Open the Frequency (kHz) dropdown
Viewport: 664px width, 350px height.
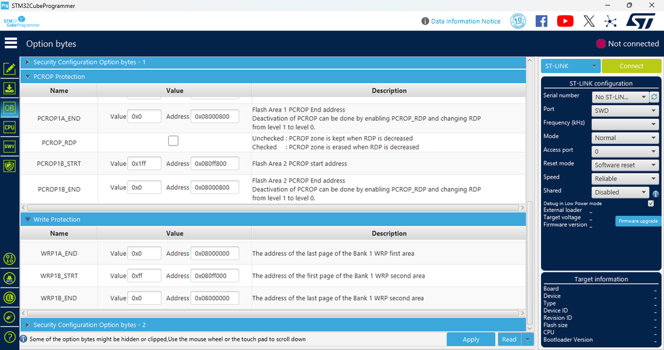[625, 124]
